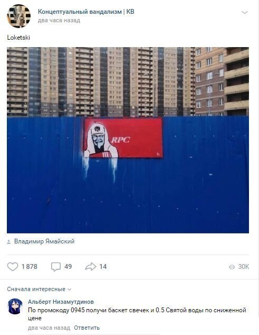Click the eye views icon
Viewport: 259px width, 335px height.
(x=232, y=267)
